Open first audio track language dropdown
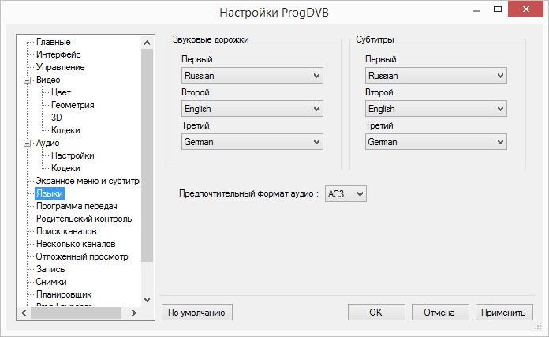This screenshot has height=337, width=549. [x=252, y=76]
